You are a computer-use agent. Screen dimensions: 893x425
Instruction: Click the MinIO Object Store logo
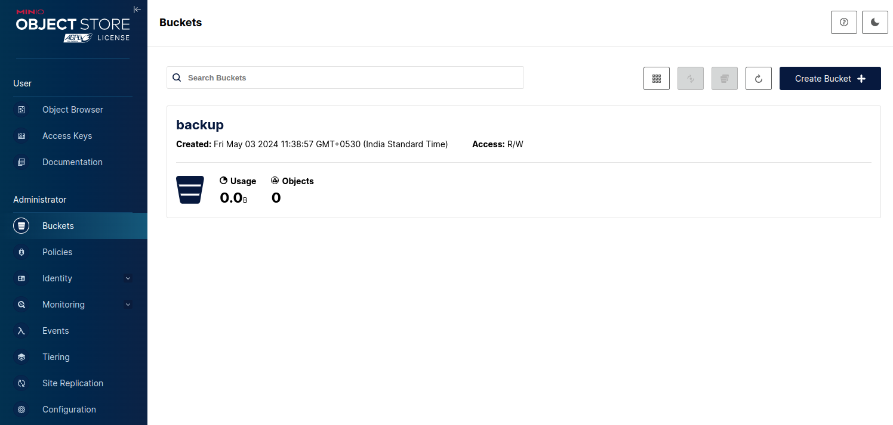[x=73, y=26]
